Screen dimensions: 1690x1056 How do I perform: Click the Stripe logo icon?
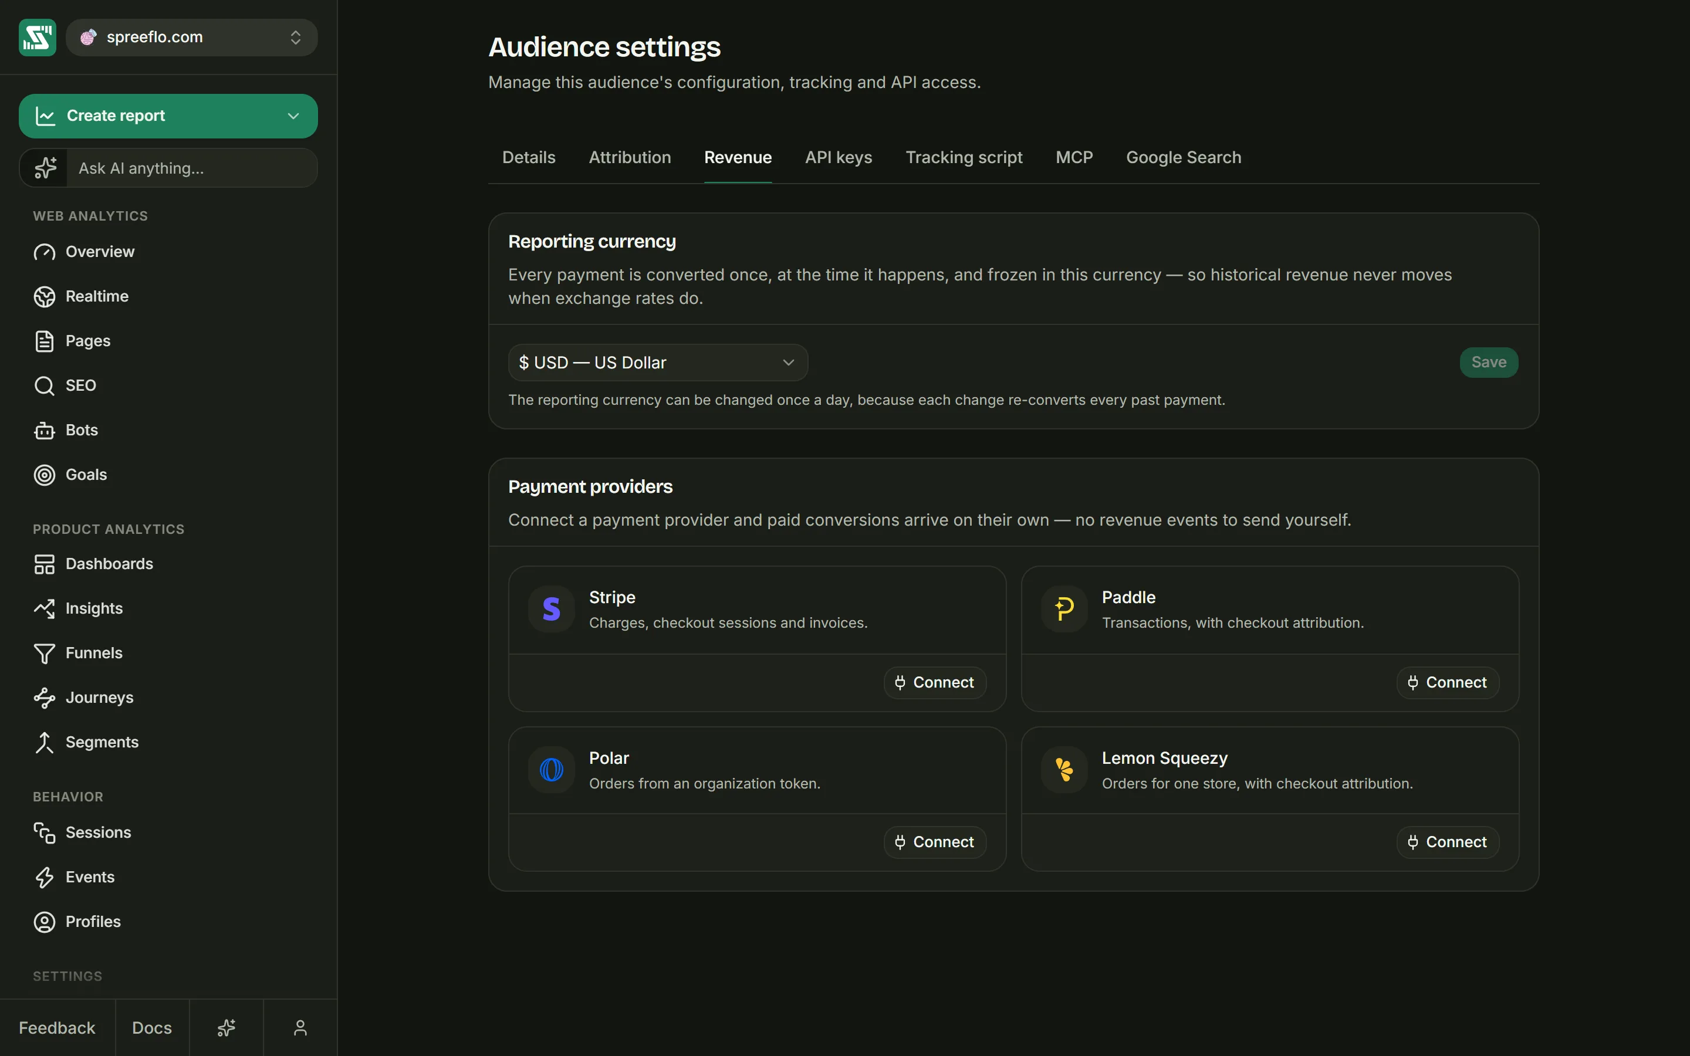coord(551,609)
